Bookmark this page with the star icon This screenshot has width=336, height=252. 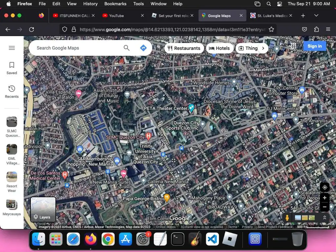[x=271, y=29]
